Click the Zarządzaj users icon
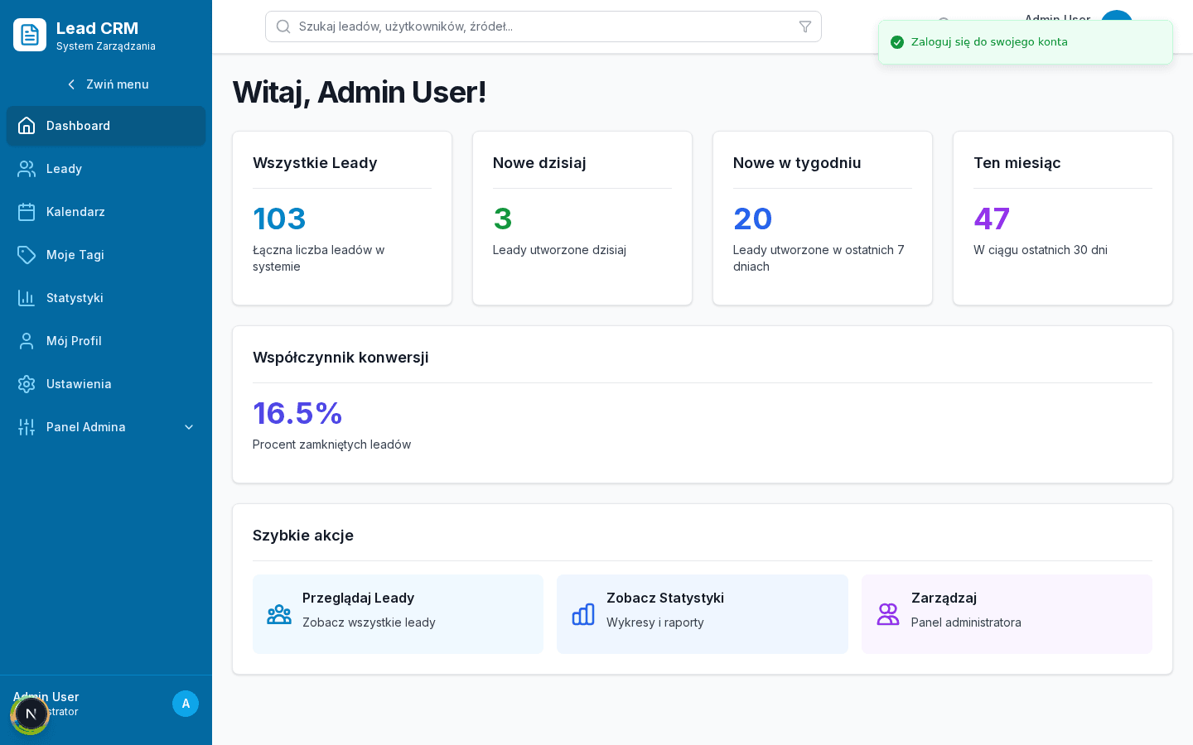Viewport: 1193px width, 745px height. tap(888, 614)
